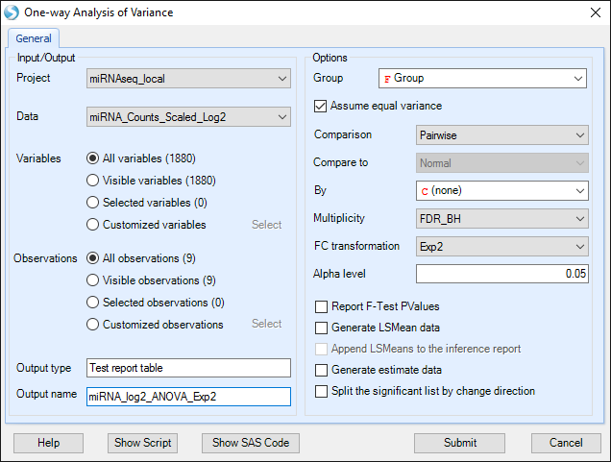The width and height of the screenshot is (611, 462).
Task: Click the Help button
Action: coord(48,443)
